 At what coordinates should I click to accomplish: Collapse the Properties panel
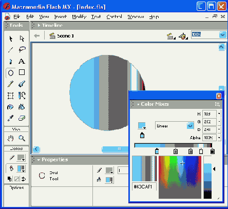coord(39,160)
